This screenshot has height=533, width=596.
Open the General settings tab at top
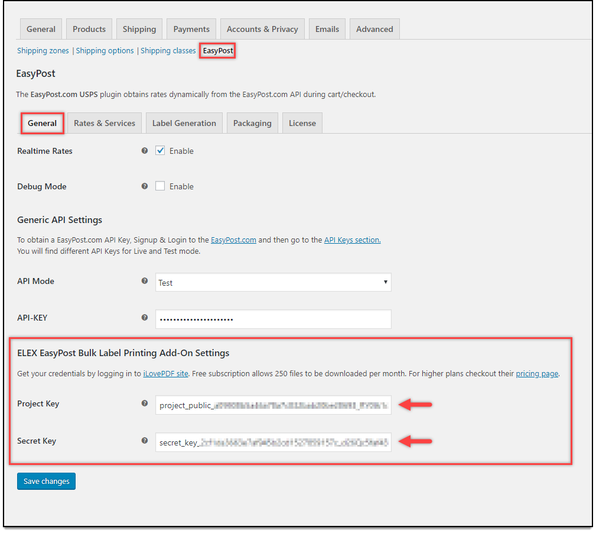[41, 29]
